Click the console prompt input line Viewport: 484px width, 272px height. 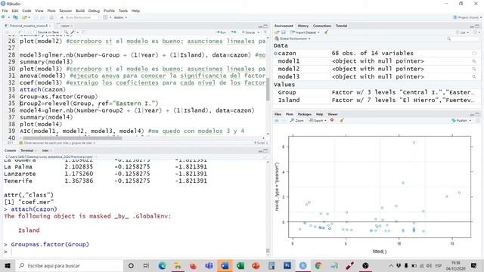click(x=135, y=252)
